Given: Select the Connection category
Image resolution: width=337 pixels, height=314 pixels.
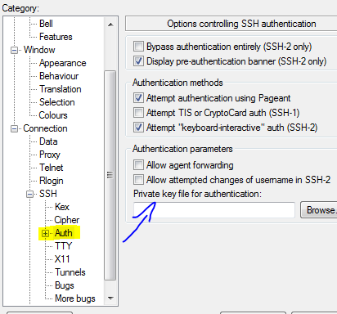Looking at the screenshot, I should coord(45,128).
